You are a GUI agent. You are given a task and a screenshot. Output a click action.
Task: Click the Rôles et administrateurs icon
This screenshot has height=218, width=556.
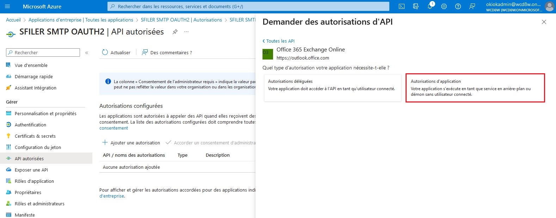click(8, 204)
